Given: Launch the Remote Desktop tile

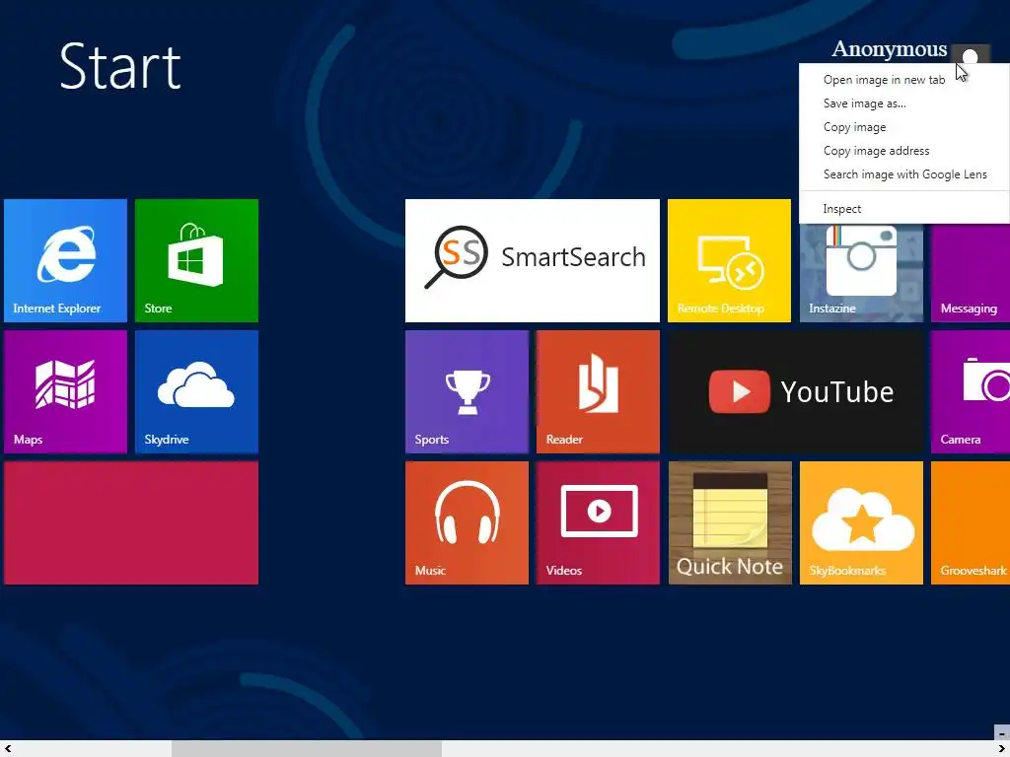Looking at the screenshot, I should click(729, 260).
